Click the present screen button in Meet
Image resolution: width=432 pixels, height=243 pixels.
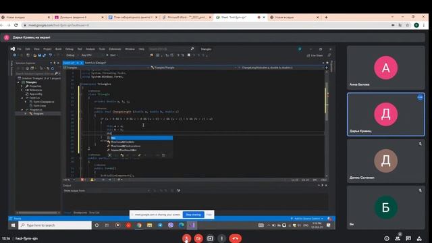(210, 238)
